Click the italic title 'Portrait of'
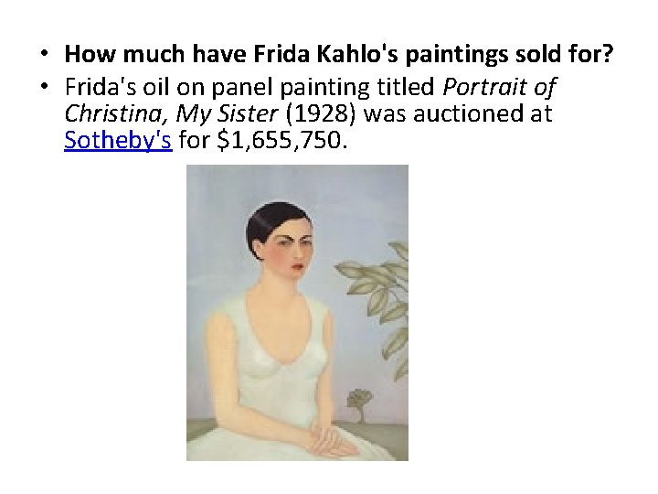Image resolution: width=658 pixels, height=494 pixels. click(x=500, y=86)
